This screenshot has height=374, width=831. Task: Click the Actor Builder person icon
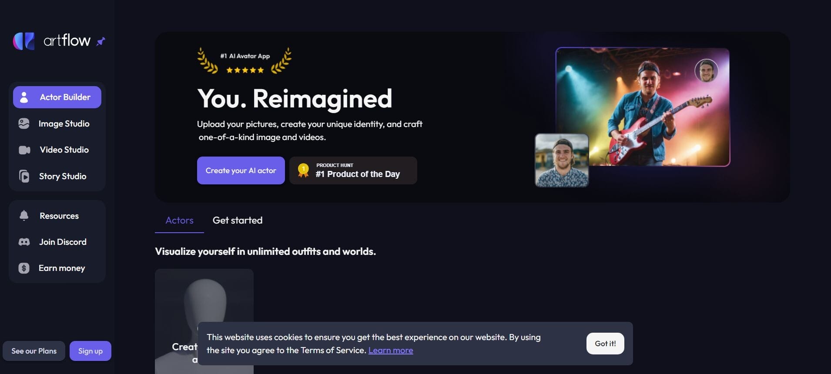24,97
